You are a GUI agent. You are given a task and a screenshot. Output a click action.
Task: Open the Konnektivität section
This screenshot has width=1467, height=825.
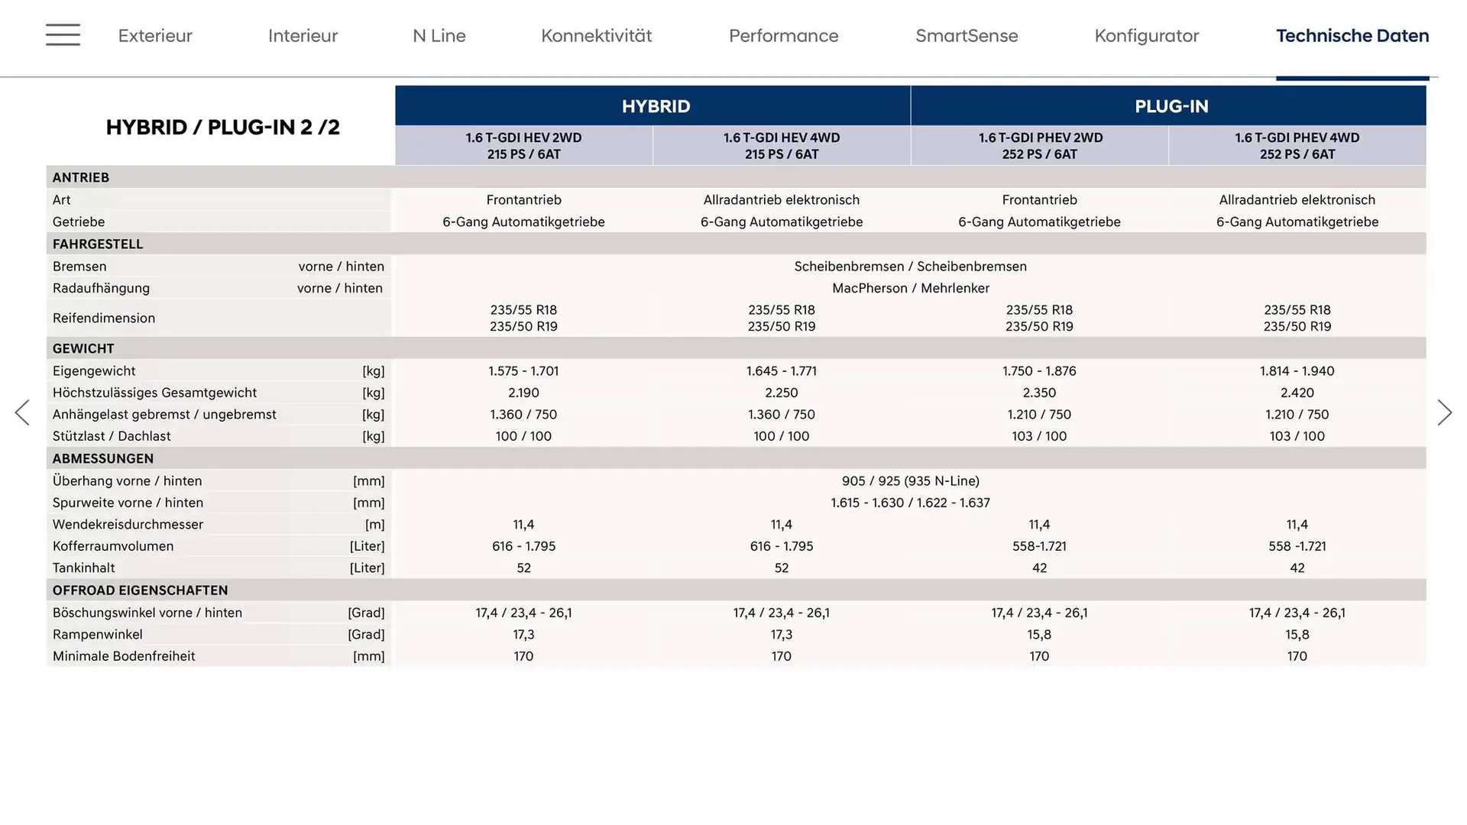(596, 36)
